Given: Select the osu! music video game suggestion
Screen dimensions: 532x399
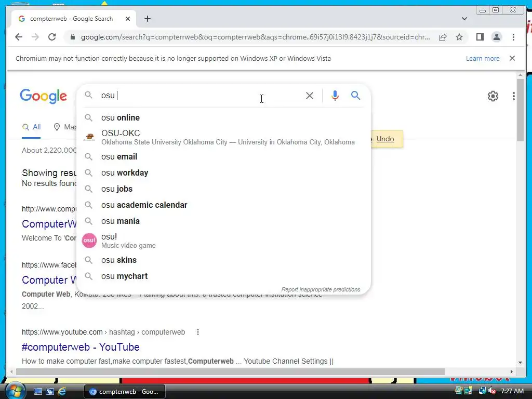Looking at the screenshot, I should [224, 241].
